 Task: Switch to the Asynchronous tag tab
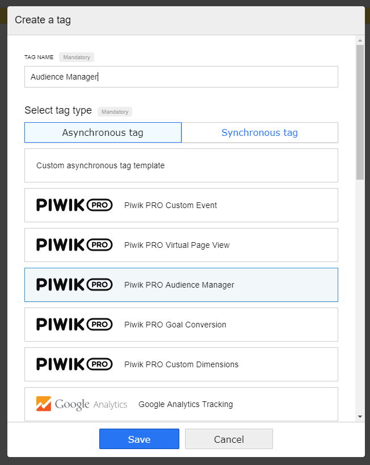pyautogui.click(x=103, y=132)
